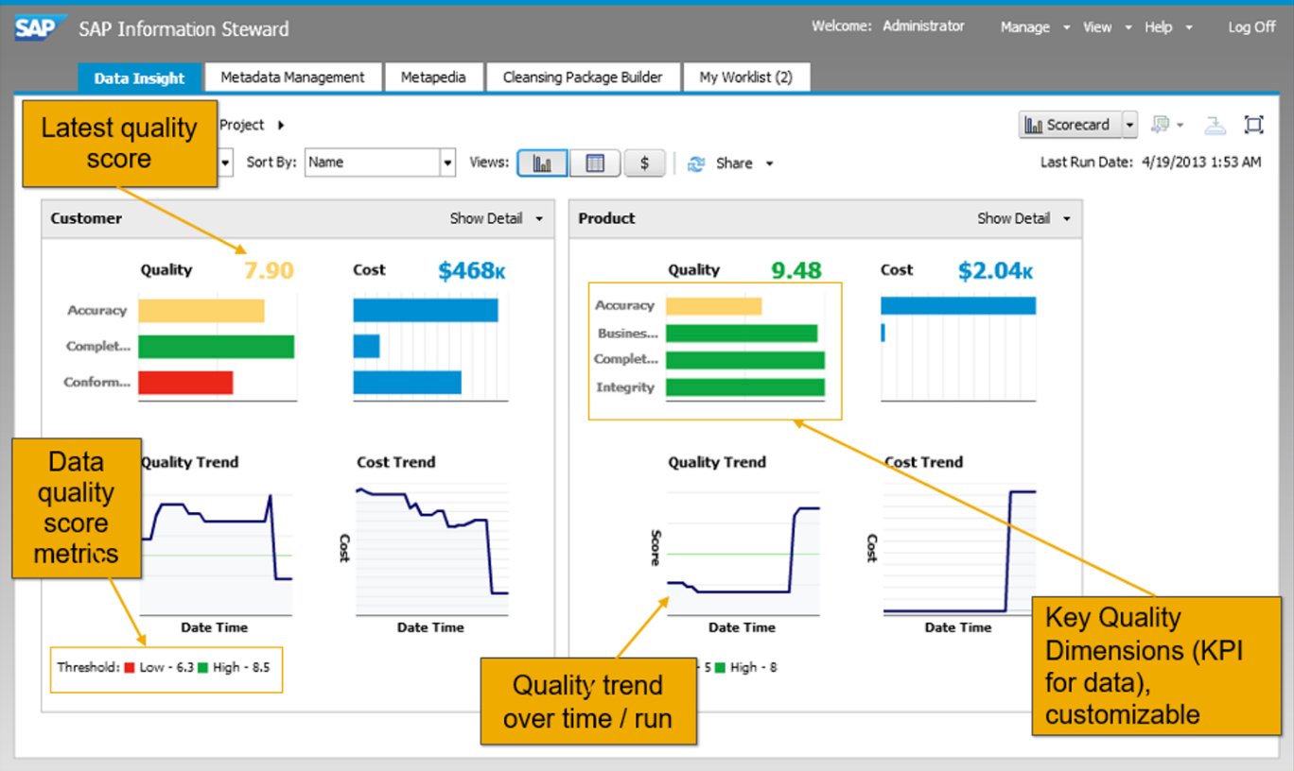The image size is (1294, 771).
Task: Click green High 8 swatch under Product
Action: 720,668
